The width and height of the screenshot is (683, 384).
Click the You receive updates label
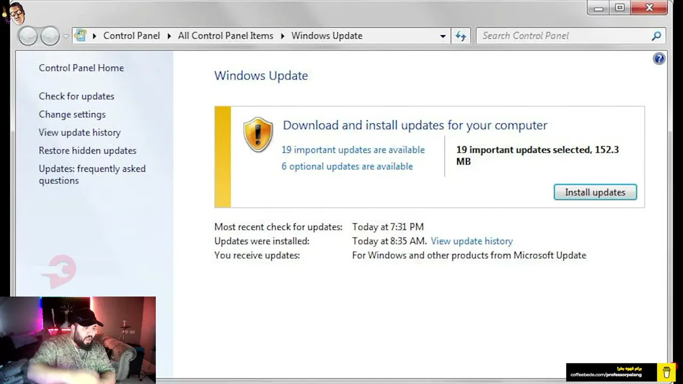257,255
